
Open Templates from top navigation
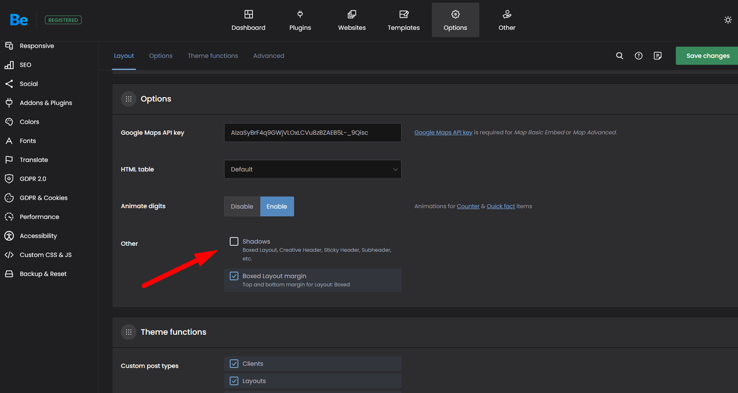pyautogui.click(x=403, y=20)
